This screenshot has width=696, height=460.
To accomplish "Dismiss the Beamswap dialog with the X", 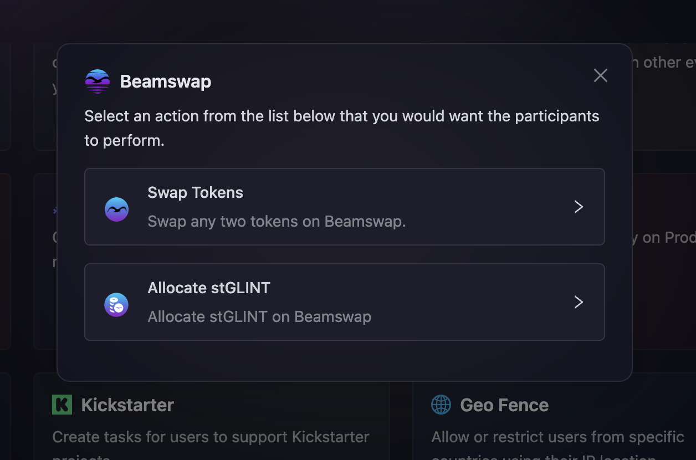I will (x=601, y=75).
